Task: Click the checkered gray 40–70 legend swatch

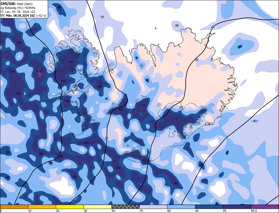Action: (126, 207)
